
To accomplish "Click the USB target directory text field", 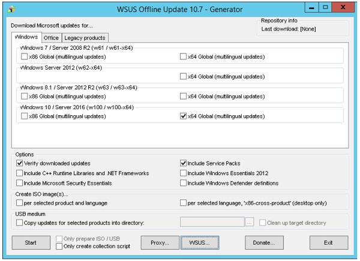I will tap(212, 222).
